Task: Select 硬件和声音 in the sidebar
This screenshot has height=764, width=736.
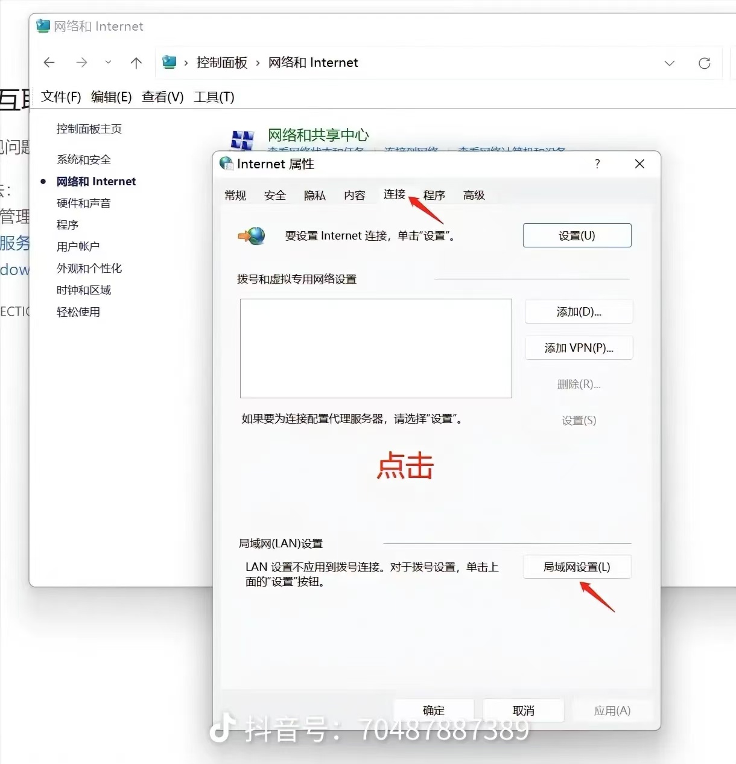Action: coord(84,203)
